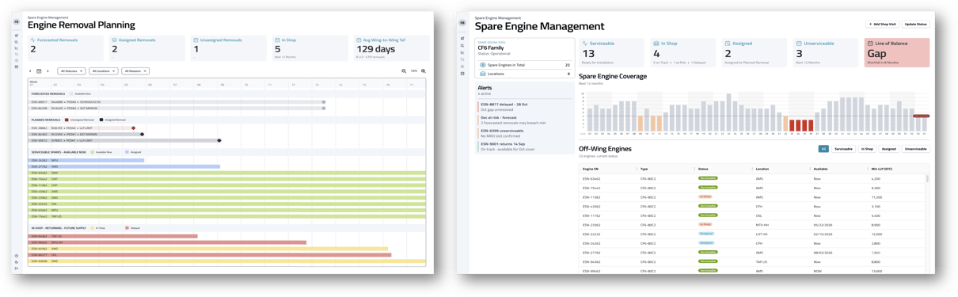Zoom in the Removal Planning timeline
Image resolution: width=958 pixels, height=297 pixels.
point(424,71)
